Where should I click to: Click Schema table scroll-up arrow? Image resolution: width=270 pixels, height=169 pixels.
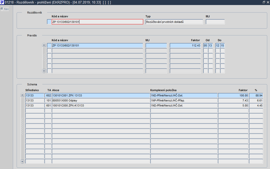click(x=22, y=95)
